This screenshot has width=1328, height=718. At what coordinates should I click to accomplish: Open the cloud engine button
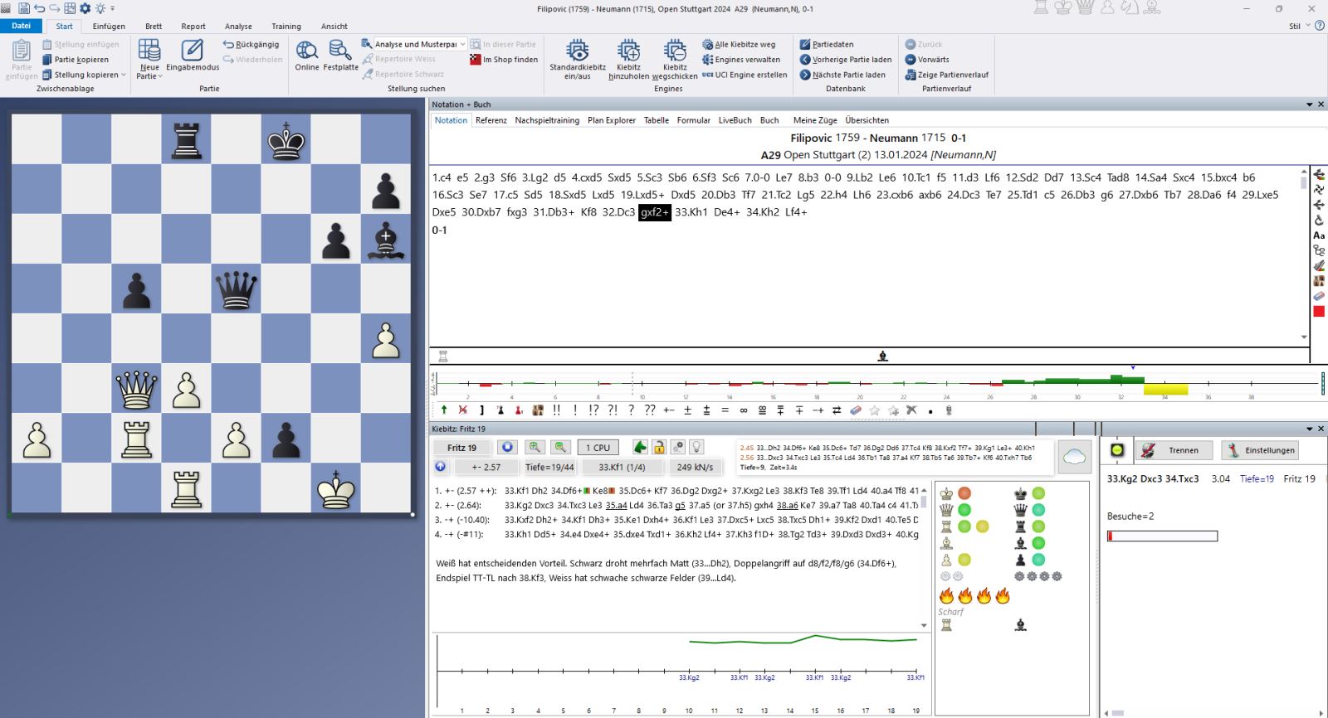pos(1074,457)
